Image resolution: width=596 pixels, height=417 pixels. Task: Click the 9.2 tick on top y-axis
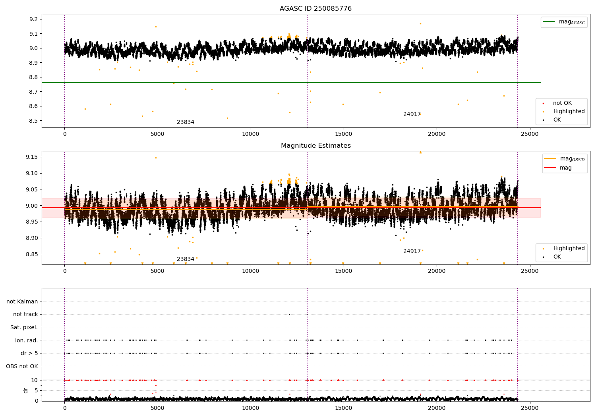pyautogui.click(x=33, y=19)
